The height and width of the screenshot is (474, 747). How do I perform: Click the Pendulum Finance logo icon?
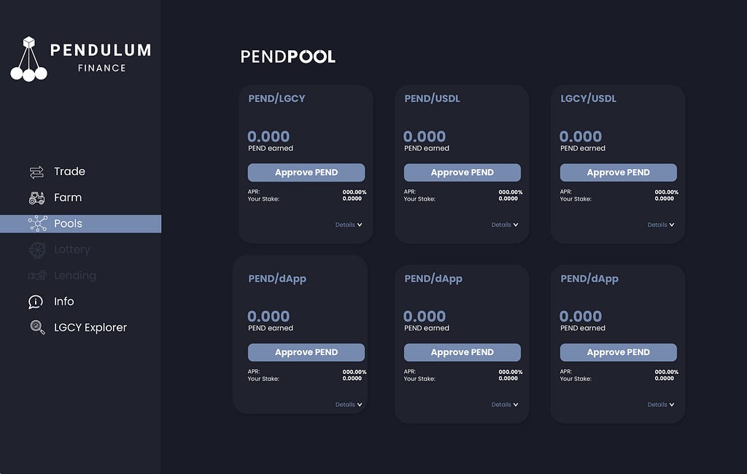[x=28, y=58]
